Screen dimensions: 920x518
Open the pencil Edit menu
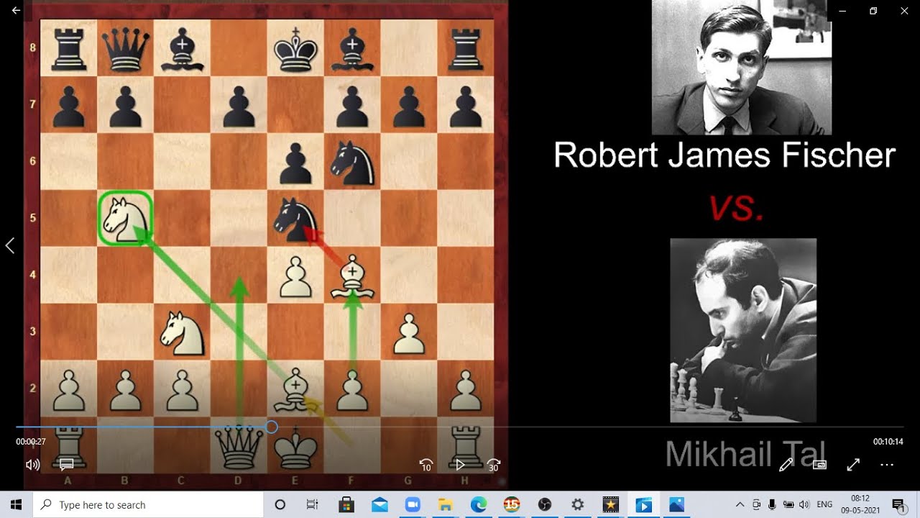(x=786, y=465)
